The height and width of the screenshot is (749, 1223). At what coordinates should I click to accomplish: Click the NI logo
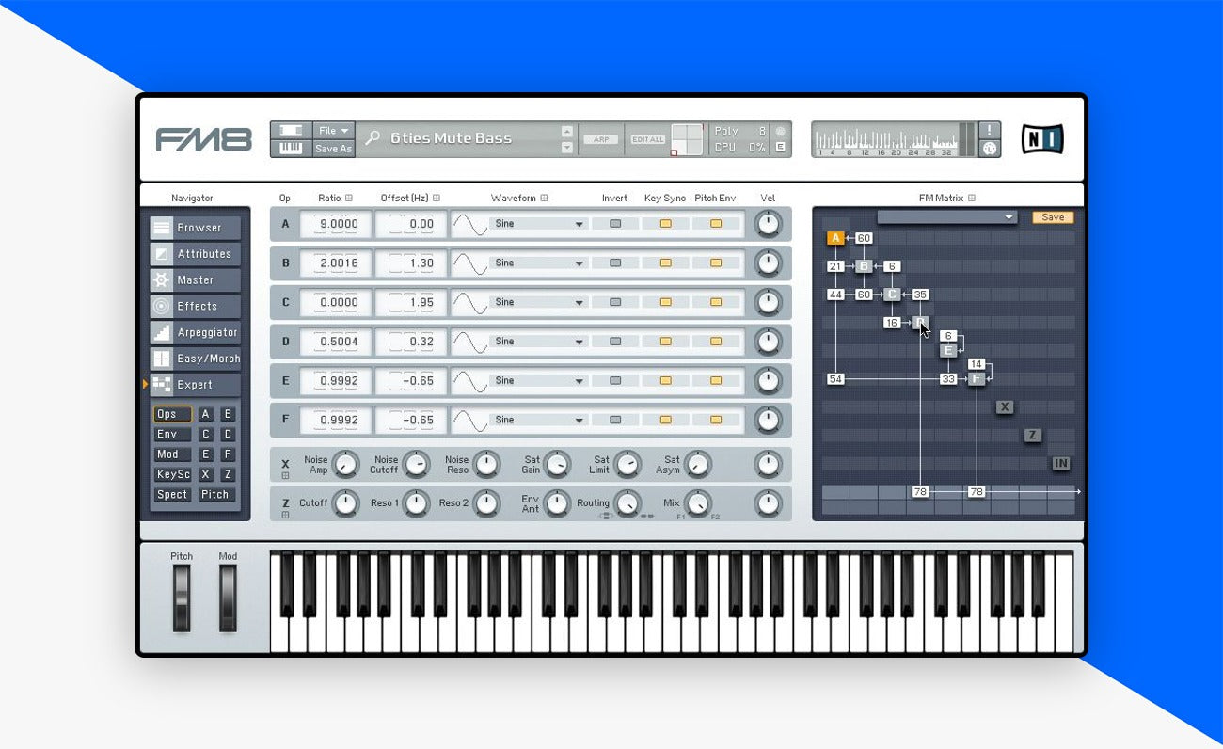1042,139
